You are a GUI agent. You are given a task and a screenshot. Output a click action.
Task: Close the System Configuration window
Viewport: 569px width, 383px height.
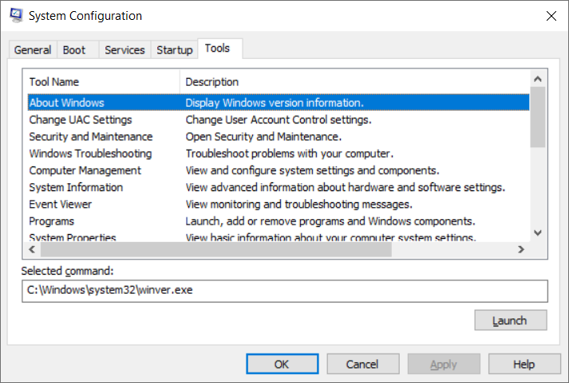coord(551,16)
